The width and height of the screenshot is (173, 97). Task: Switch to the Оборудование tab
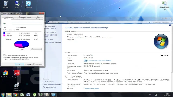27,19
